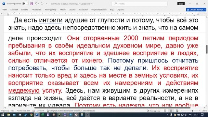This screenshot has height=117, width=208.
Task: Open the Ссылки tab
Action: click(x=72, y=10)
